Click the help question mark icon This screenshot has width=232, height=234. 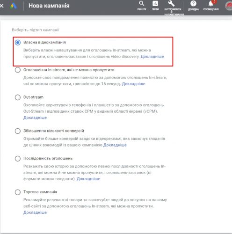(x=193, y=3)
